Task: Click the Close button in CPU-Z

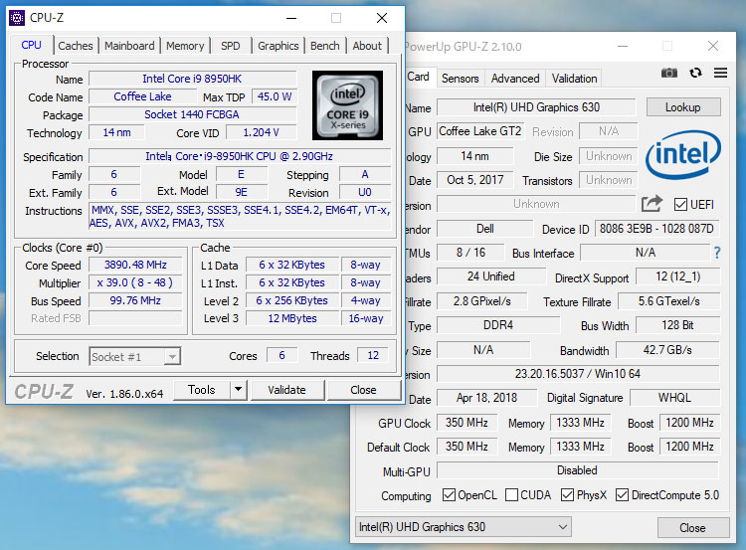Action: pos(363,390)
